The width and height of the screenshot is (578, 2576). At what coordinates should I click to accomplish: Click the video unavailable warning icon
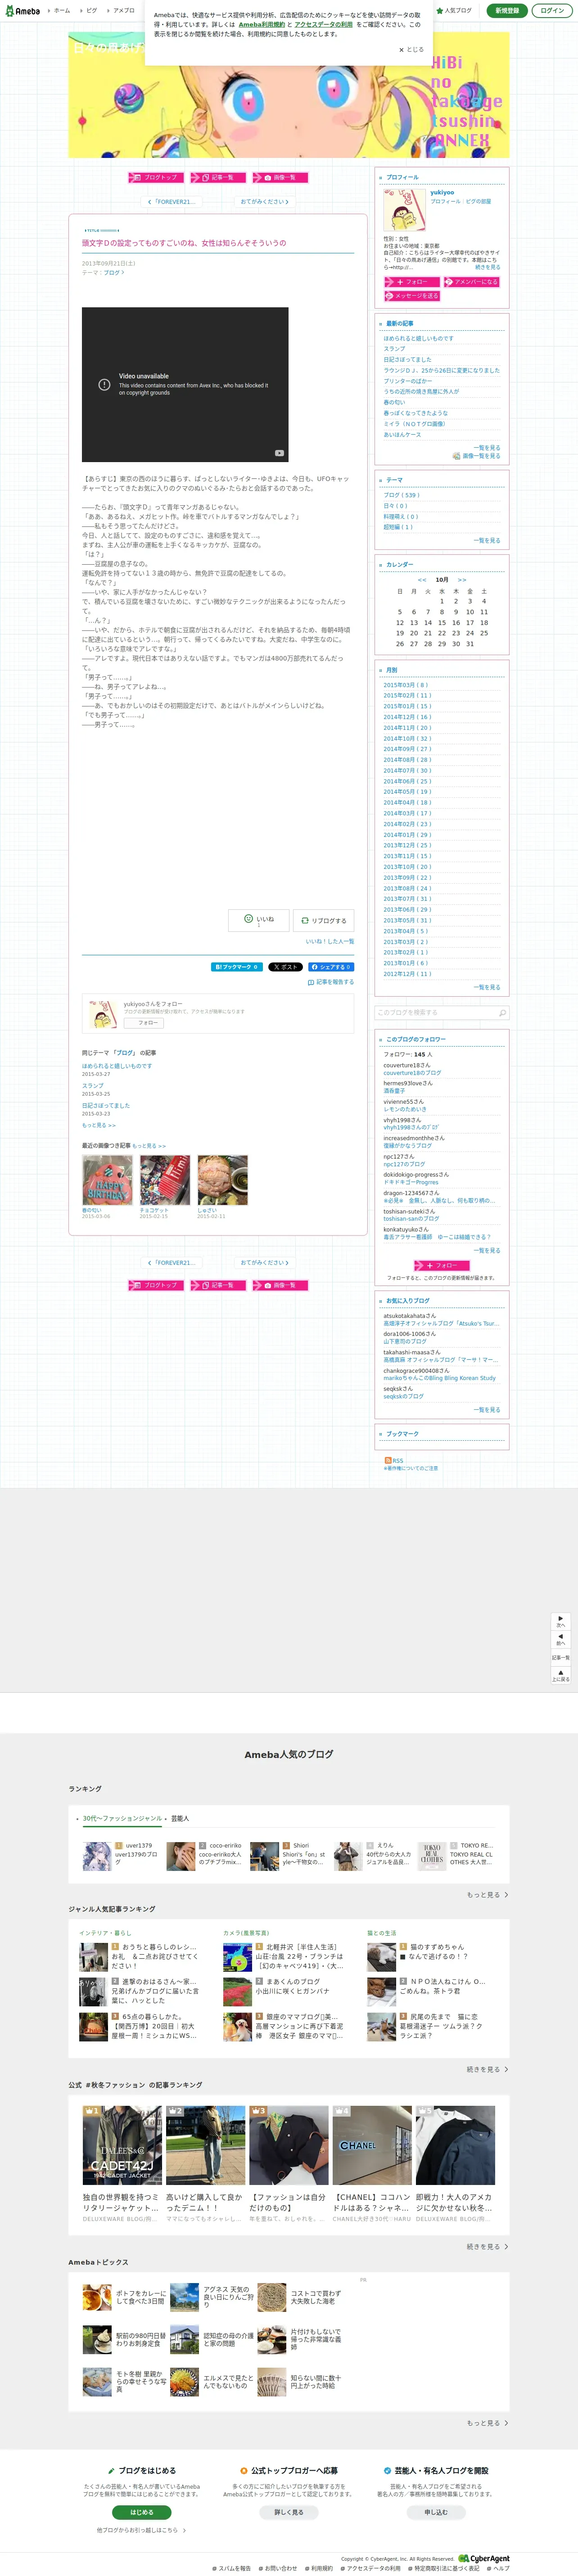point(104,384)
